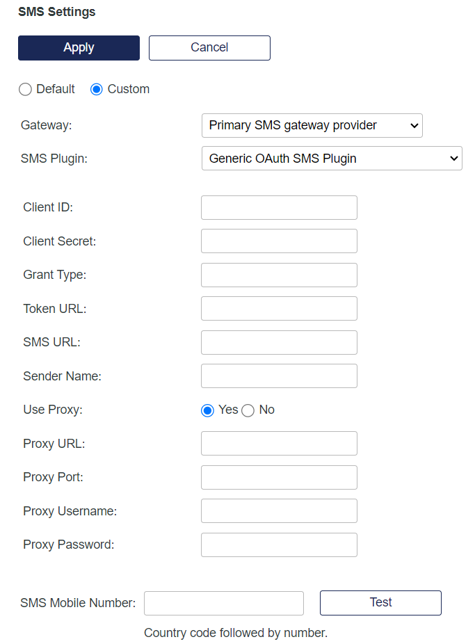Set Use Proxy to Yes

pos(207,410)
